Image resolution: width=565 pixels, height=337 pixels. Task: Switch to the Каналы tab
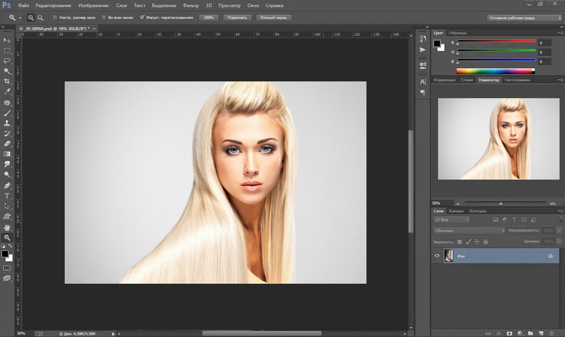[x=456, y=211]
